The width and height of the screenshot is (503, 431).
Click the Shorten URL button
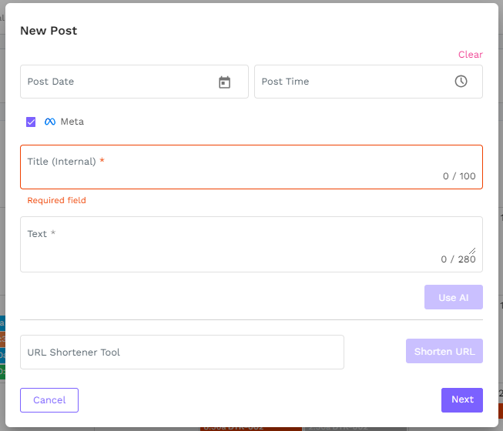(444, 351)
